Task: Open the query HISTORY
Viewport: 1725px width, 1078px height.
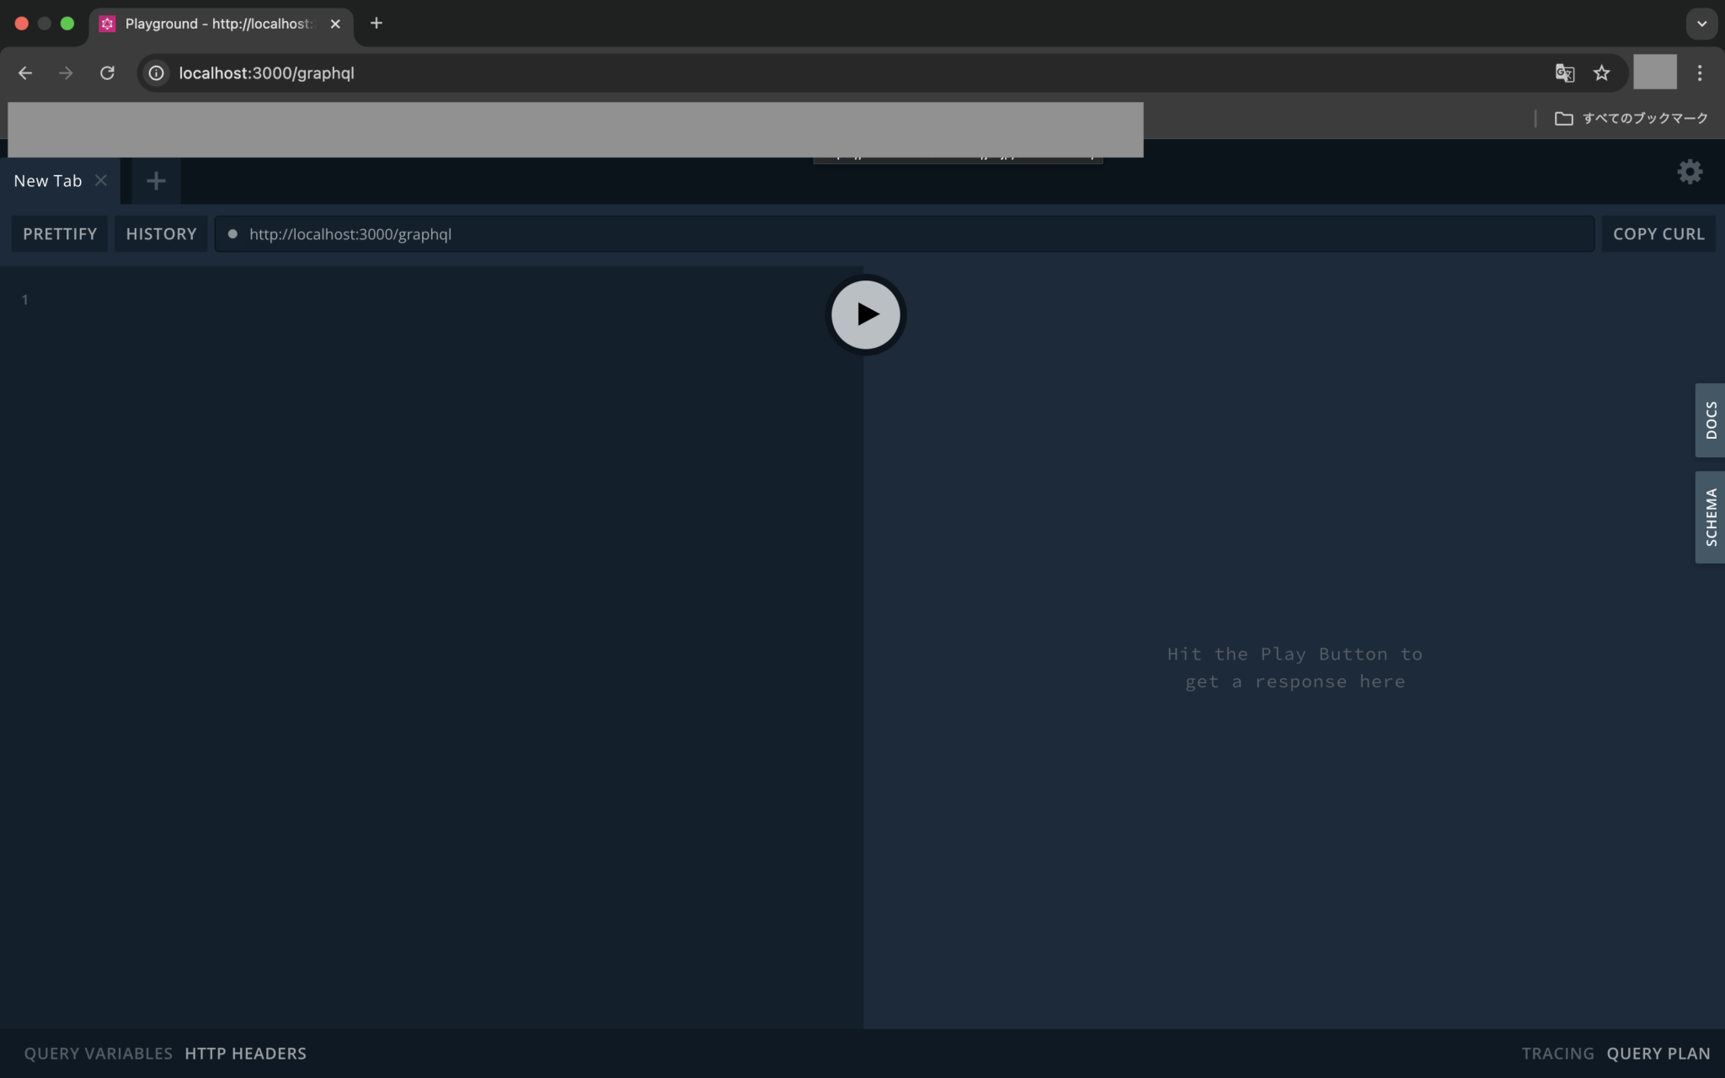Action: coord(160,233)
